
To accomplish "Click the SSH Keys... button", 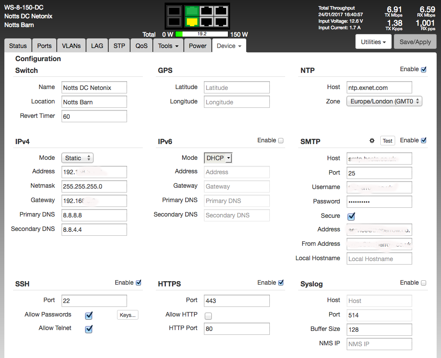I will (127, 315).
